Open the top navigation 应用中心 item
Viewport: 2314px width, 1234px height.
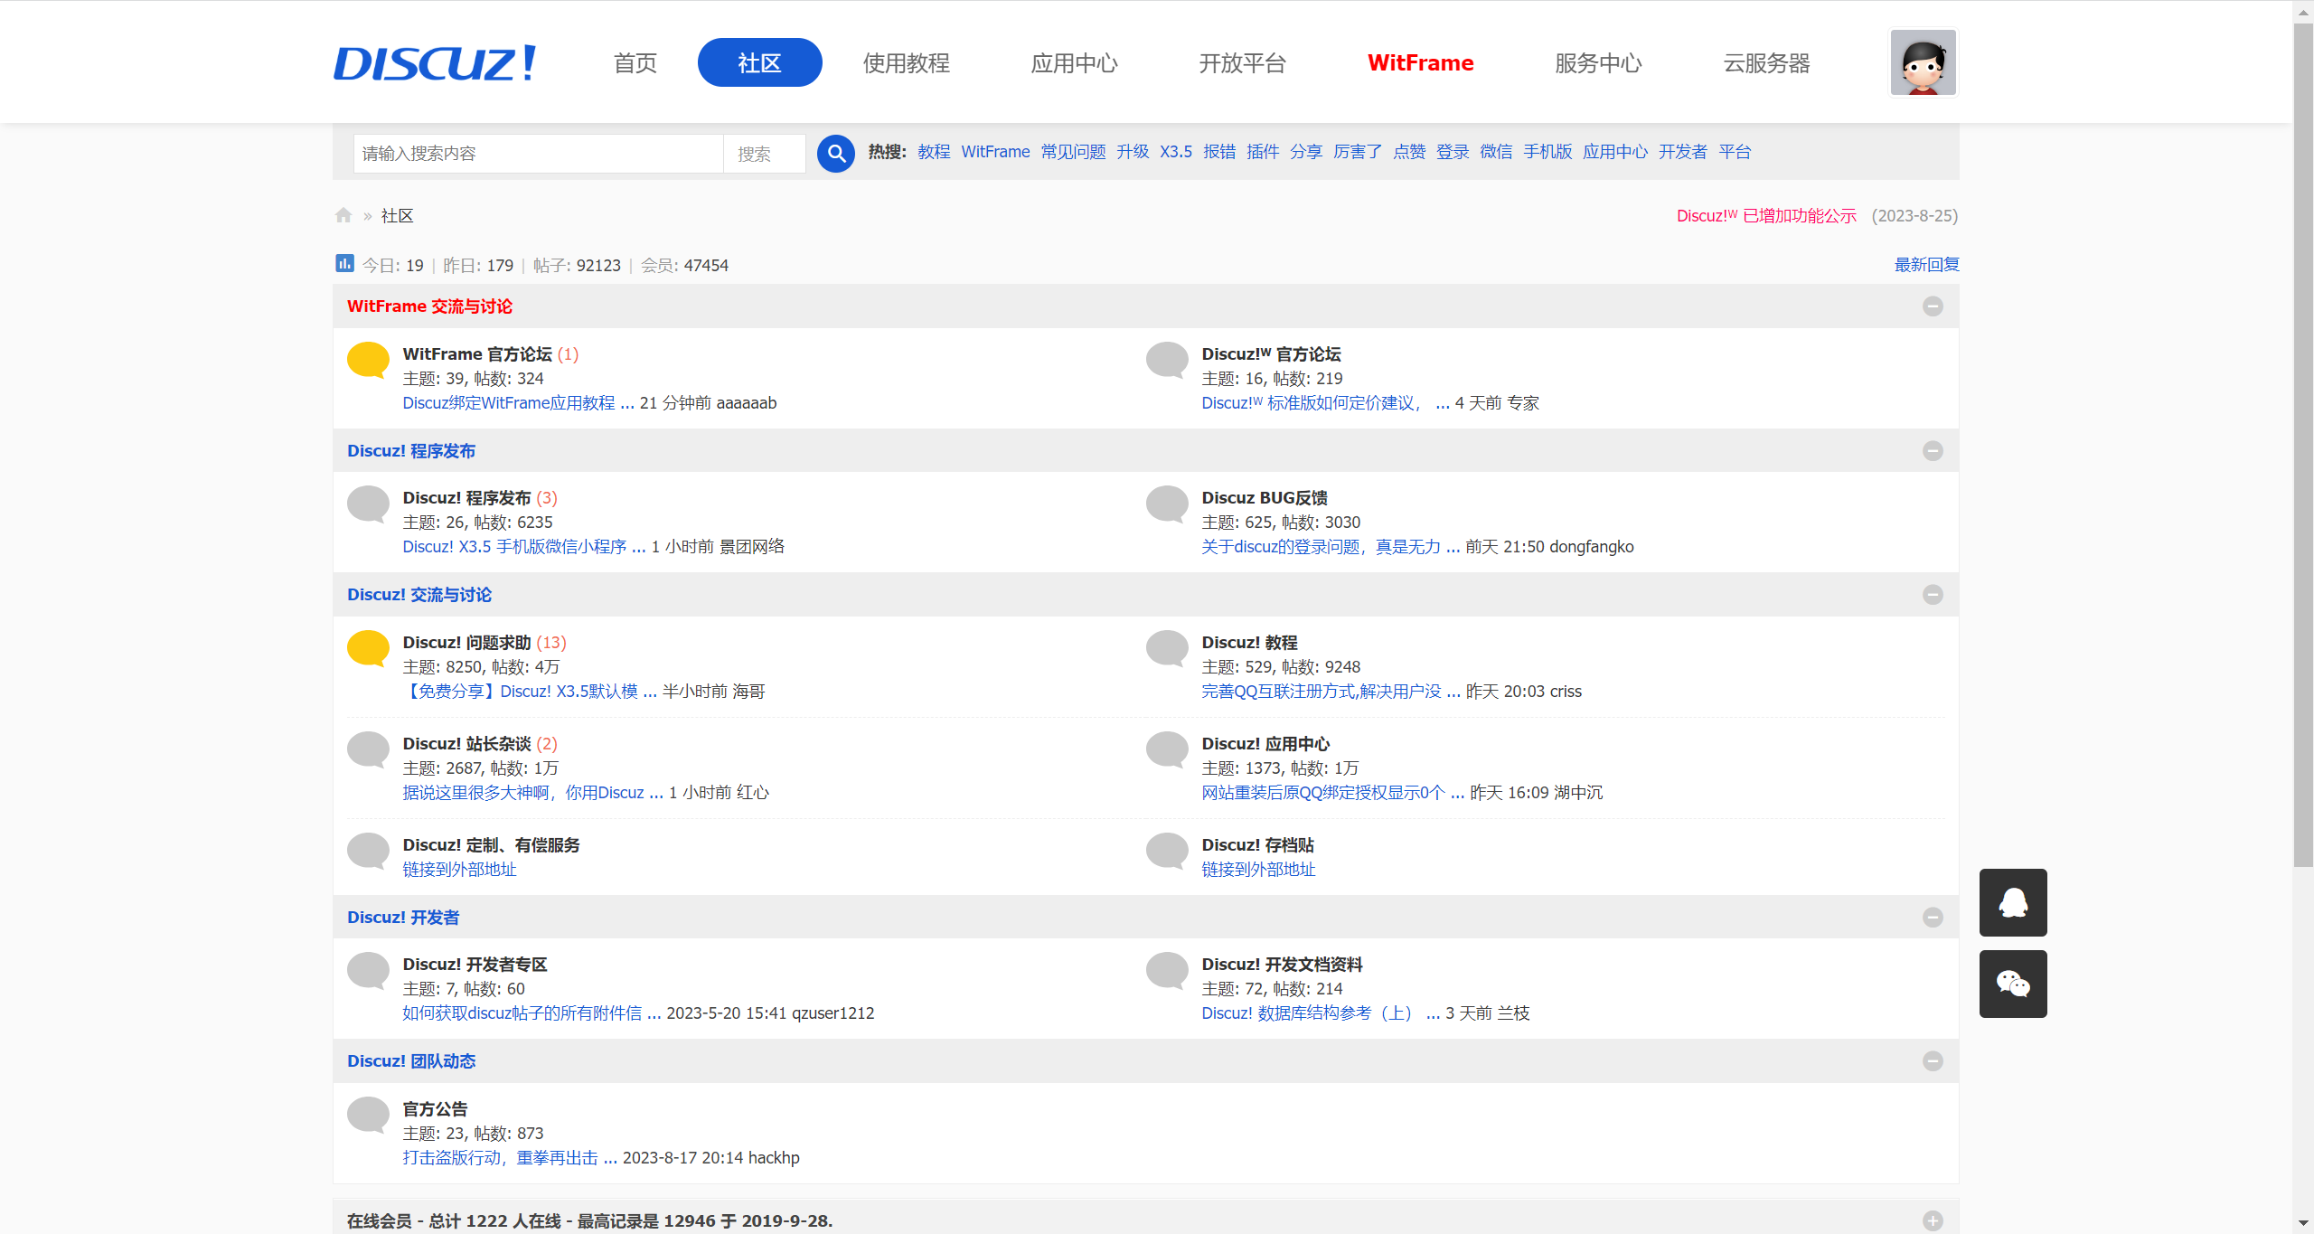(1074, 62)
